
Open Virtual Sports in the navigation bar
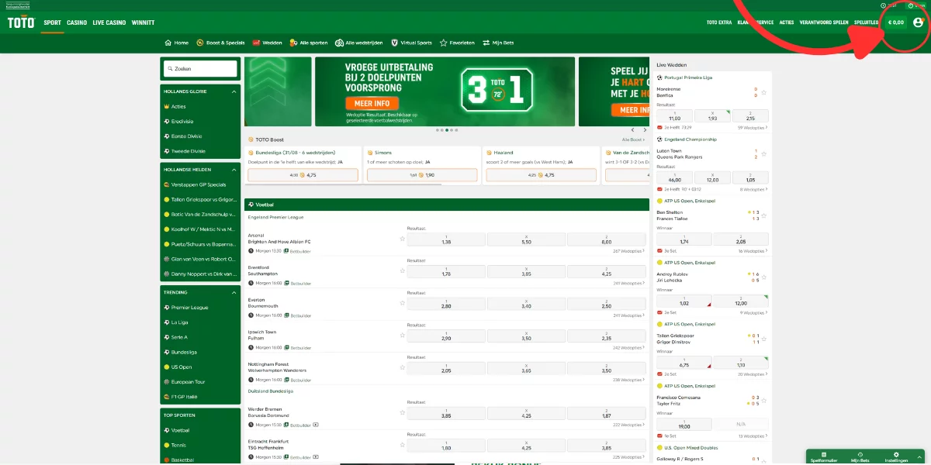[x=411, y=43]
